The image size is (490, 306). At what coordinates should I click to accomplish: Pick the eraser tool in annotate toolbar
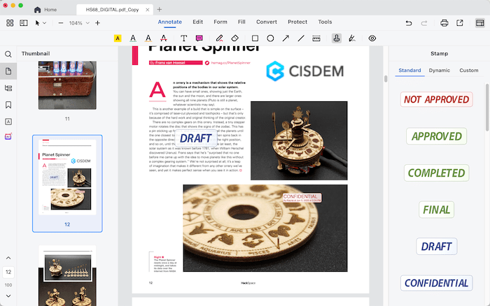point(236,38)
